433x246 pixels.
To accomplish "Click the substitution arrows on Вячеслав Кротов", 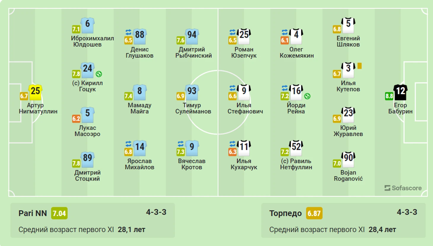I will tap(181, 144).
